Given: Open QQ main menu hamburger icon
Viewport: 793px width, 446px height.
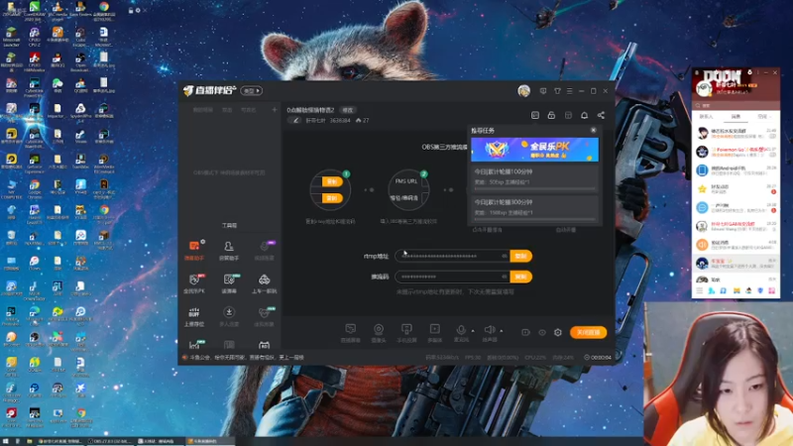Looking at the screenshot, I should point(700,290).
